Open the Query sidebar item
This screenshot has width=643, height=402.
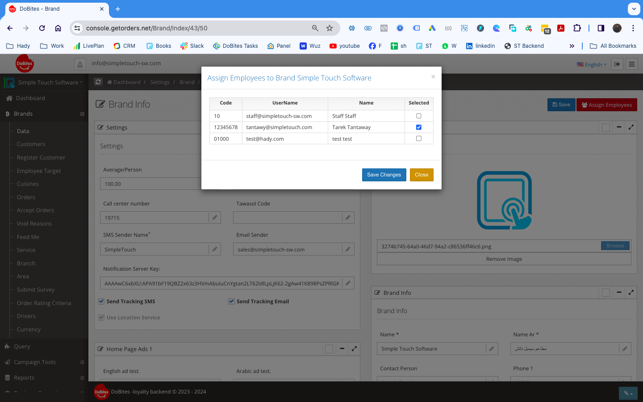(x=22, y=347)
